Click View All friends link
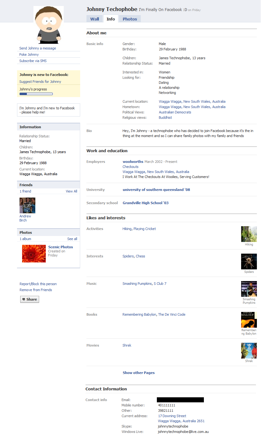This screenshot has width=261, height=437. (x=71, y=191)
